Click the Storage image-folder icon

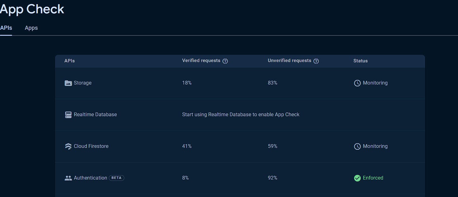tap(68, 83)
